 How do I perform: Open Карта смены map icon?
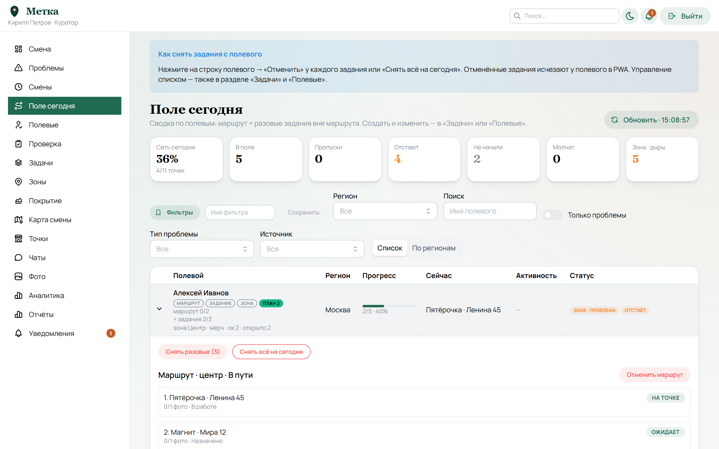(x=18, y=220)
